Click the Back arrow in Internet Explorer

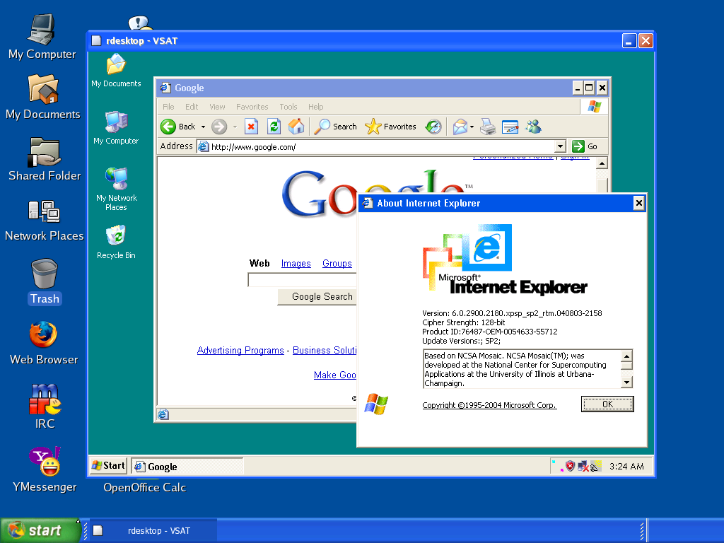pos(168,127)
